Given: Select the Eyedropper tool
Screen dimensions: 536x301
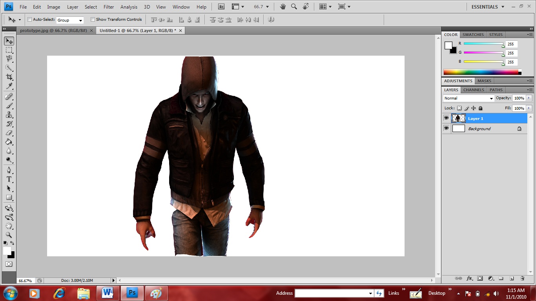Looking at the screenshot, I should tap(9, 86).
